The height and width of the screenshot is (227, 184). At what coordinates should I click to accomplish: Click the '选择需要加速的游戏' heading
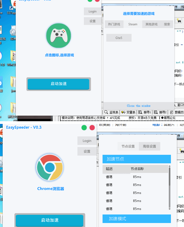tap(139, 14)
